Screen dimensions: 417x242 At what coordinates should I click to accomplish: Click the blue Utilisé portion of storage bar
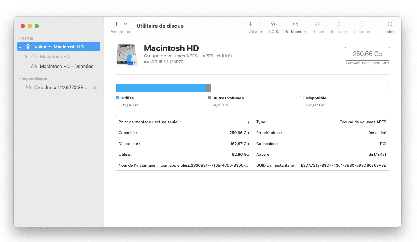click(x=161, y=88)
